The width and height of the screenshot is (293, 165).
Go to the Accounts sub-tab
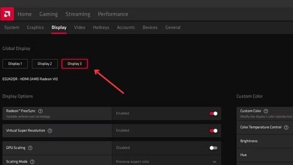coord(126,28)
